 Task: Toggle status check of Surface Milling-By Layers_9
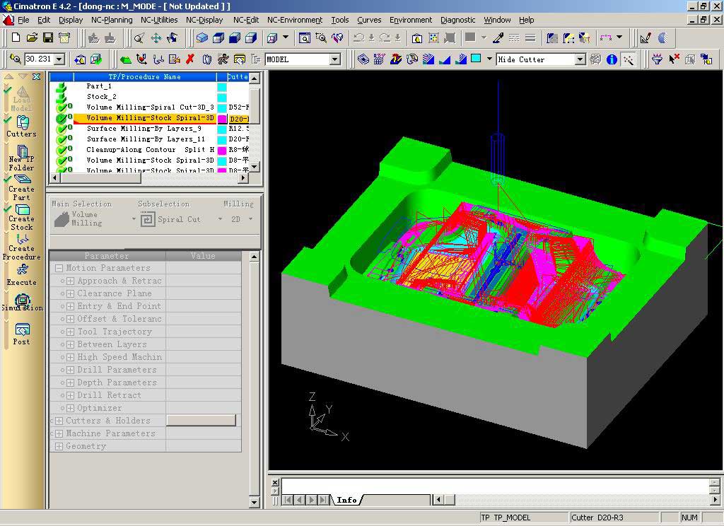click(62, 129)
